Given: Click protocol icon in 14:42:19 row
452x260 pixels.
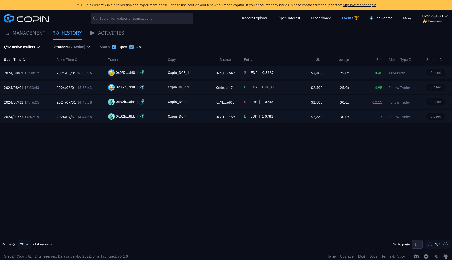Looking at the screenshot, I should pyautogui.click(x=142, y=116).
